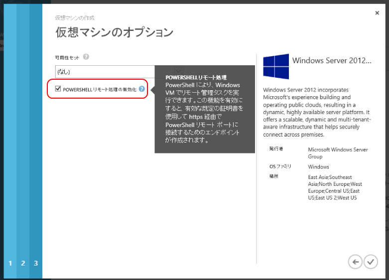Click the 仮想マシンのオプション heading
The width and height of the screenshot is (389, 280).
[x=114, y=32]
